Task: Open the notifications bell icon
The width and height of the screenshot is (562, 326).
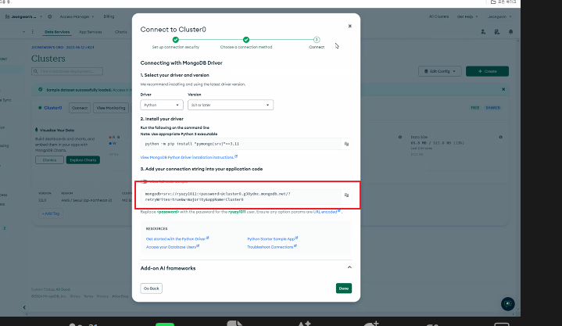Action: tap(510, 32)
